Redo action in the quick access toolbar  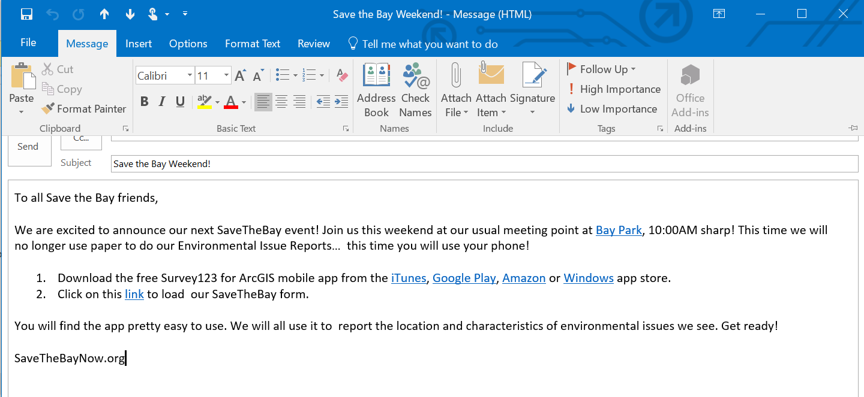coord(79,14)
